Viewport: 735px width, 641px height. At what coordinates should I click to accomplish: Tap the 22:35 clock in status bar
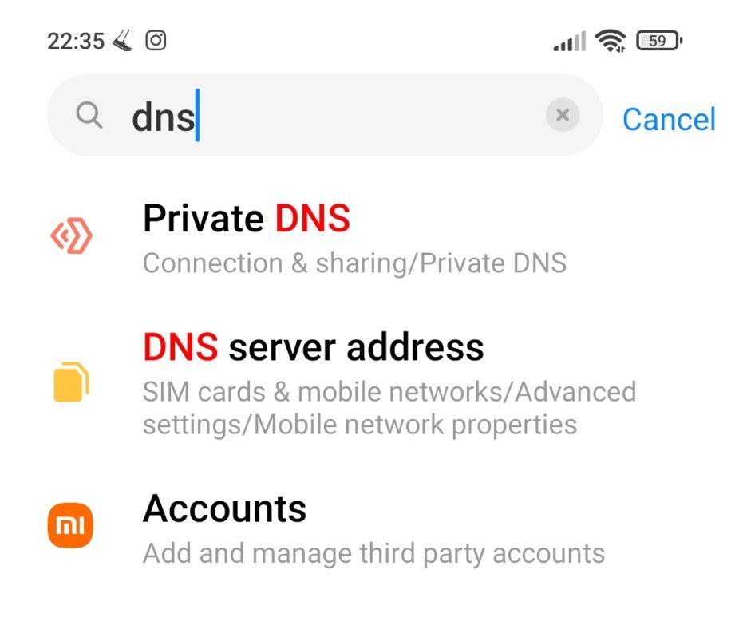[x=76, y=41]
